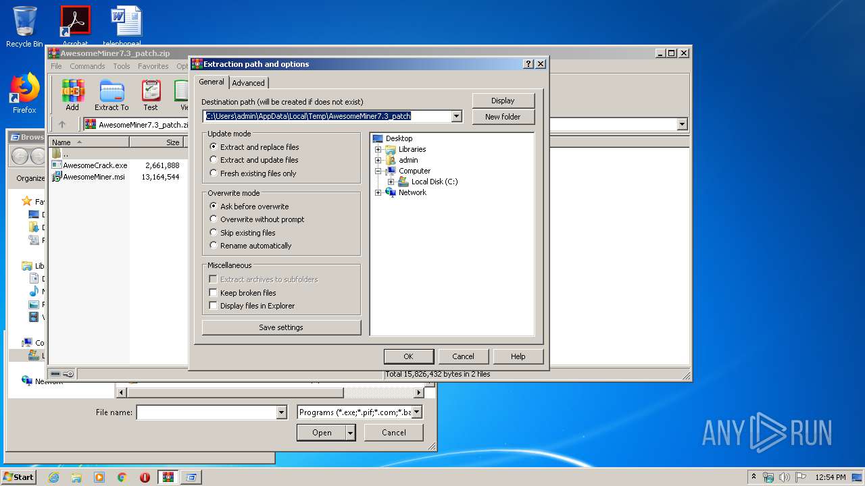
Task: Click the Add archive toolbar icon
Action: 72,94
